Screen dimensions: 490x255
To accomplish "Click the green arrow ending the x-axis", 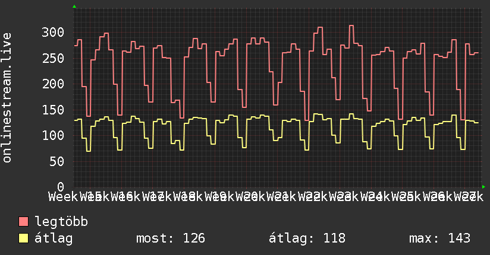I will [483, 187].
